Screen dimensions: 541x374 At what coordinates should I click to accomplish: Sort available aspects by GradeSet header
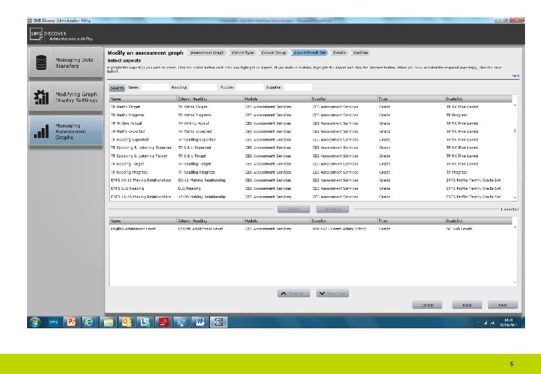pyautogui.click(x=478, y=99)
